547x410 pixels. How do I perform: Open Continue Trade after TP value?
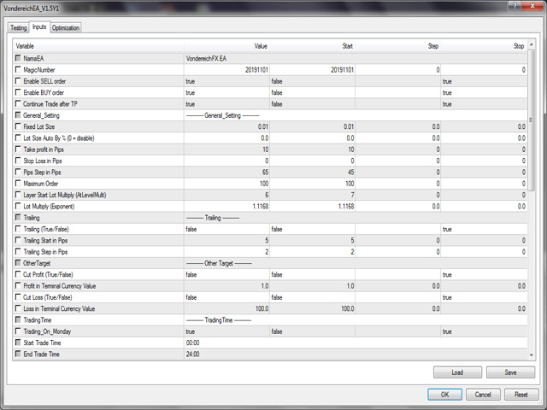click(226, 104)
